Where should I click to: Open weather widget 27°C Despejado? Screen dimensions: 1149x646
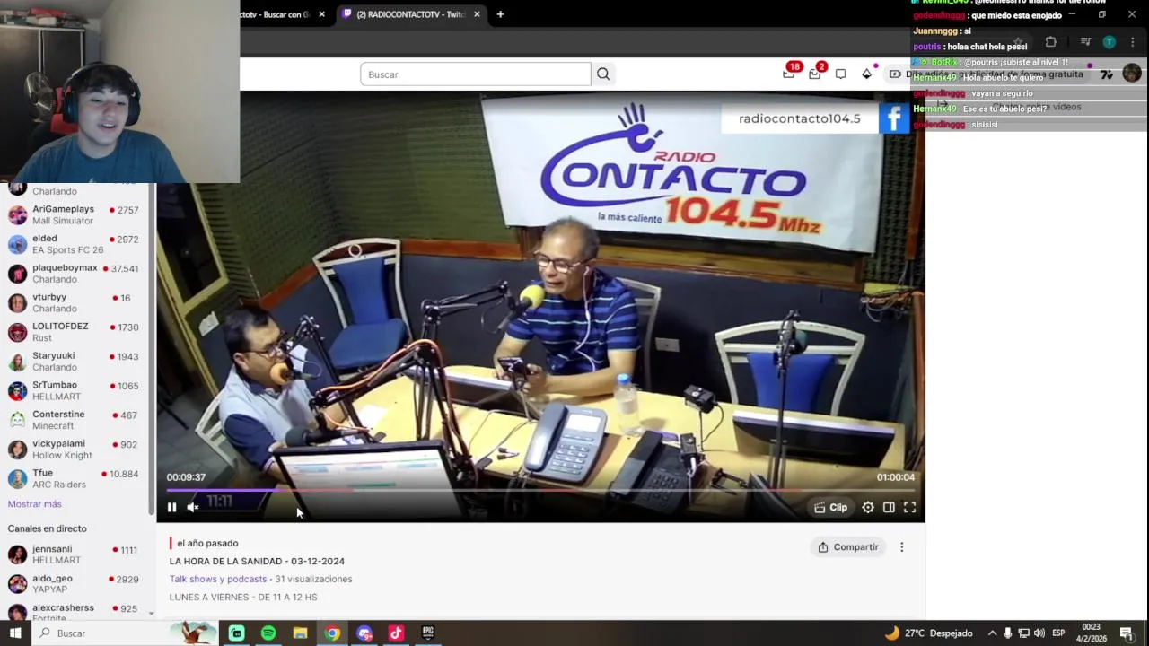(x=928, y=633)
